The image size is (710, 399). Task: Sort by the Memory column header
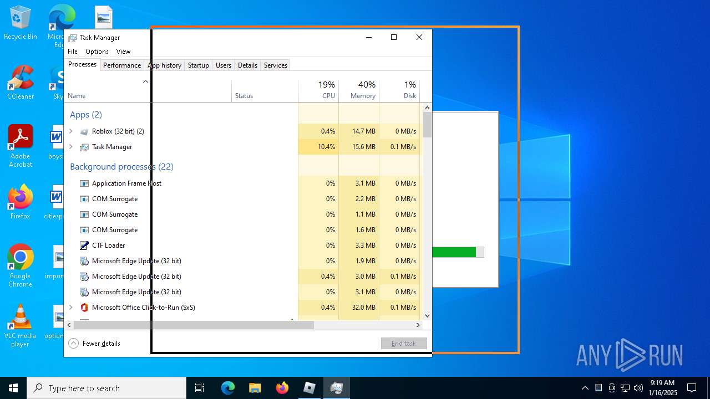pos(359,91)
